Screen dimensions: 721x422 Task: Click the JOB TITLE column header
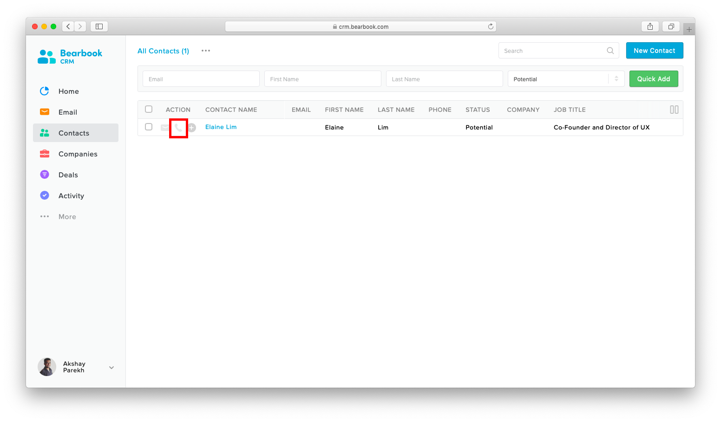click(570, 110)
